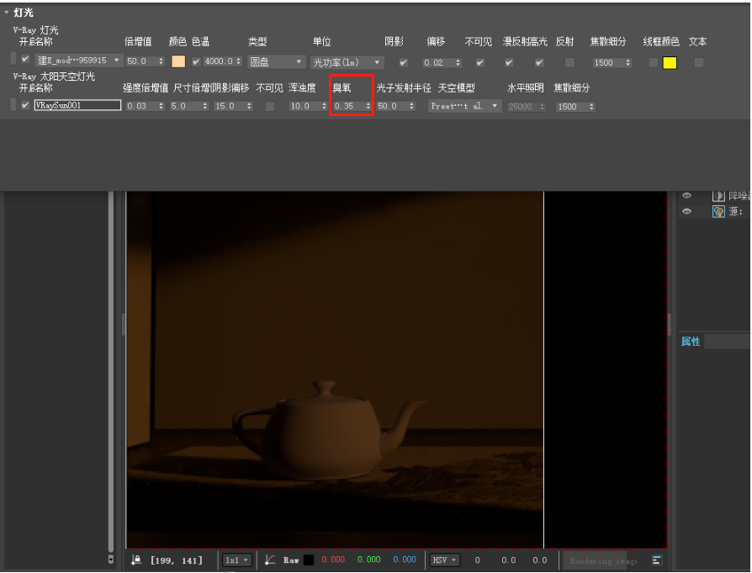Select the 源 light bulb layer icon

[719, 211]
